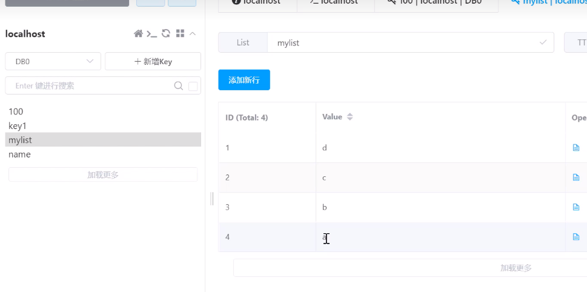Open the Redis console terminal icon
587x292 pixels.
coord(151,34)
